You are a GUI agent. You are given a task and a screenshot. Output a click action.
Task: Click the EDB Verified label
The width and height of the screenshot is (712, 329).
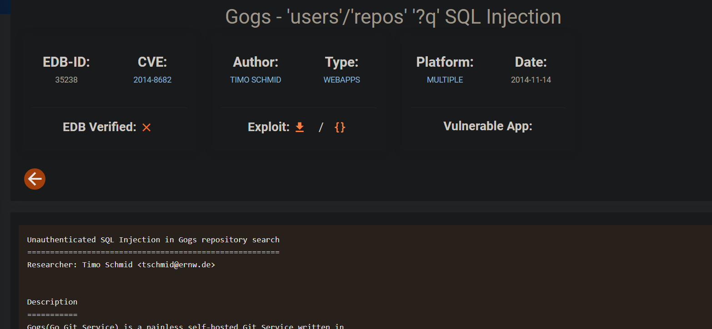pyautogui.click(x=100, y=127)
